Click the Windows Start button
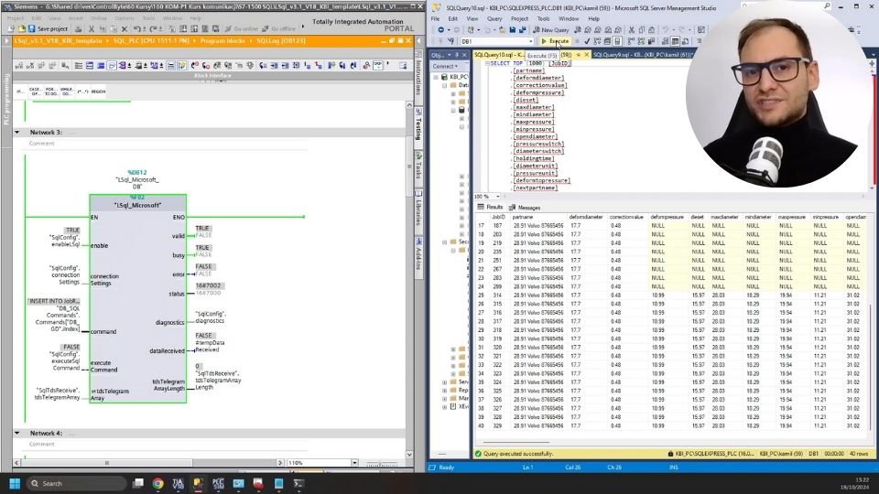The image size is (879, 494). pyautogui.click(x=15, y=483)
